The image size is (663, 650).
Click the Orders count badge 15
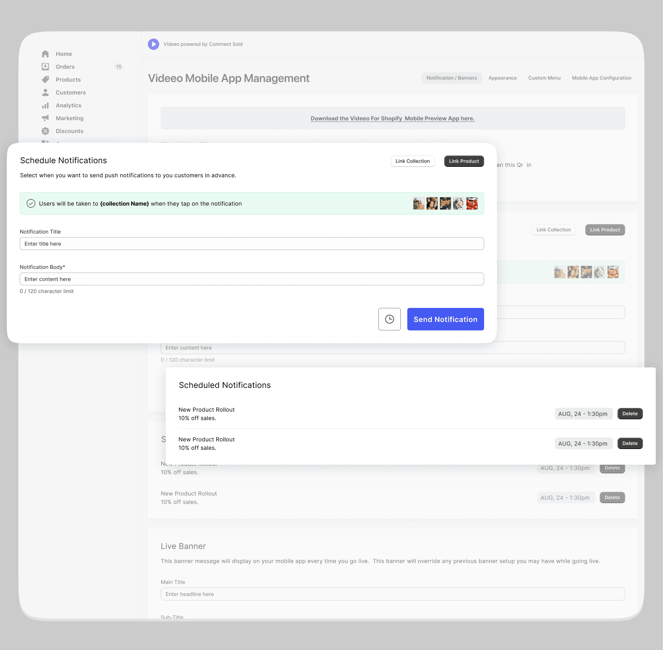click(x=119, y=67)
